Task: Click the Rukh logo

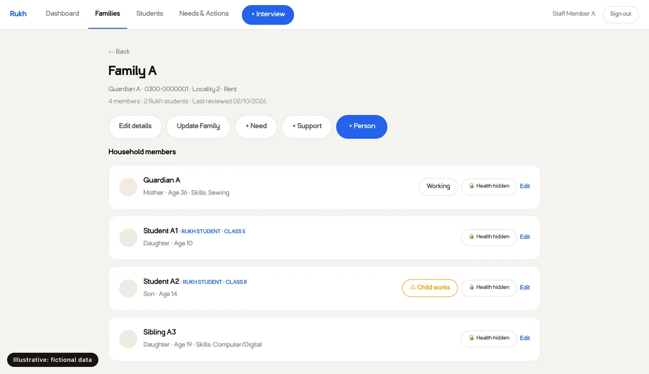Action: [x=18, y=14]
